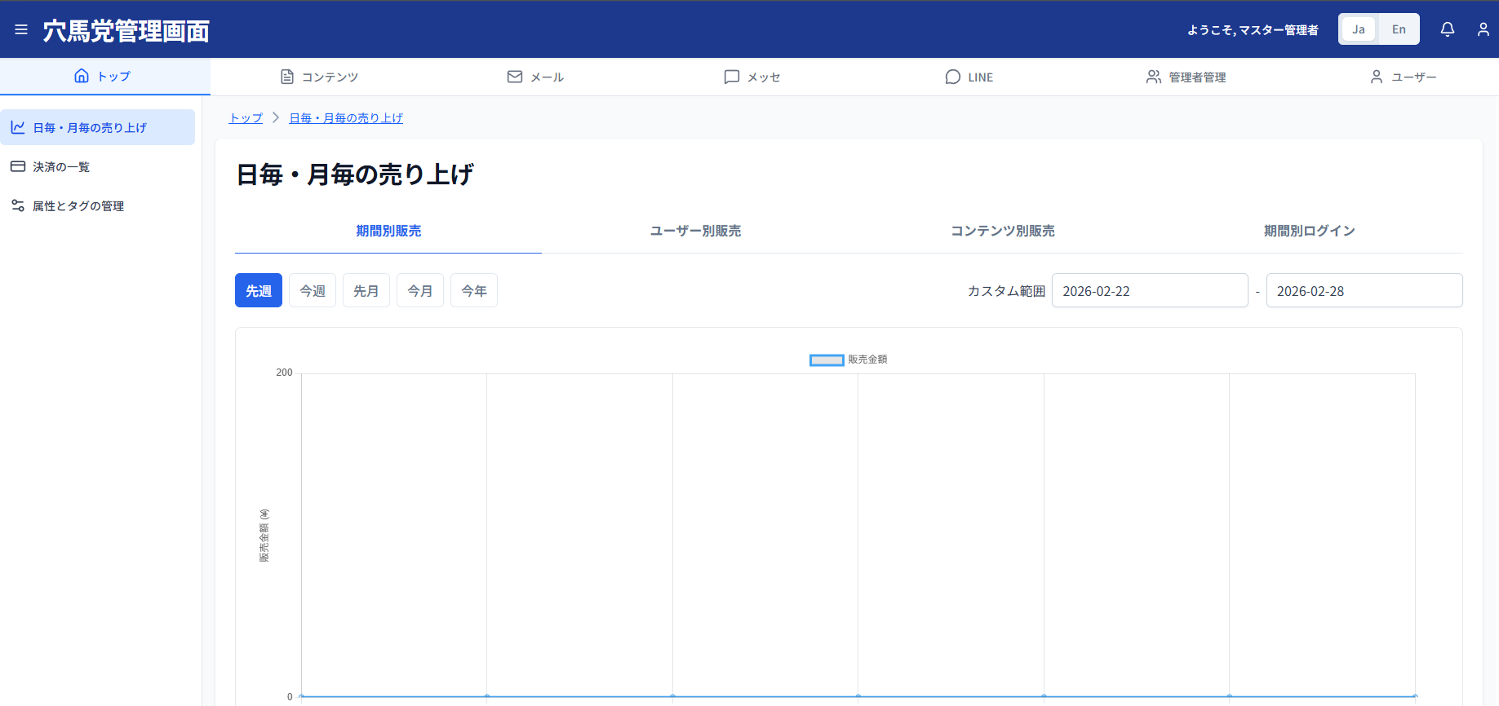Click the notification bell icon
Image resolution: width=1499 pixels, height=706 pixels.
click(1447, 29)
